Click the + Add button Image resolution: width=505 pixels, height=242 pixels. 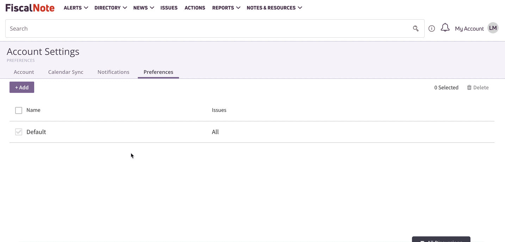22,87
